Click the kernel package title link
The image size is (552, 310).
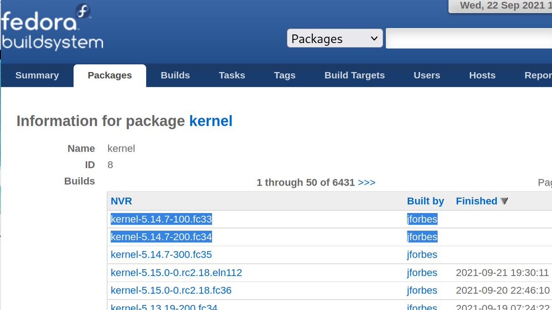pos(211,121)
